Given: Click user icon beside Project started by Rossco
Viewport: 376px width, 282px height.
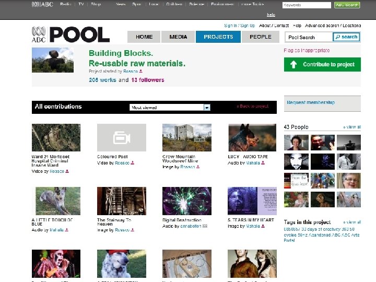Looking at the screenshot, I should (x=141, y=71).
